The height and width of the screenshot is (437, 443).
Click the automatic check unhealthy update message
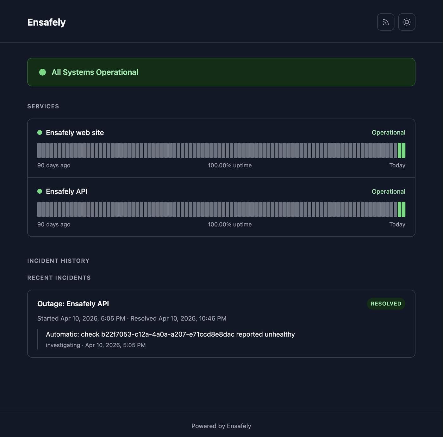tap(170, 334)
